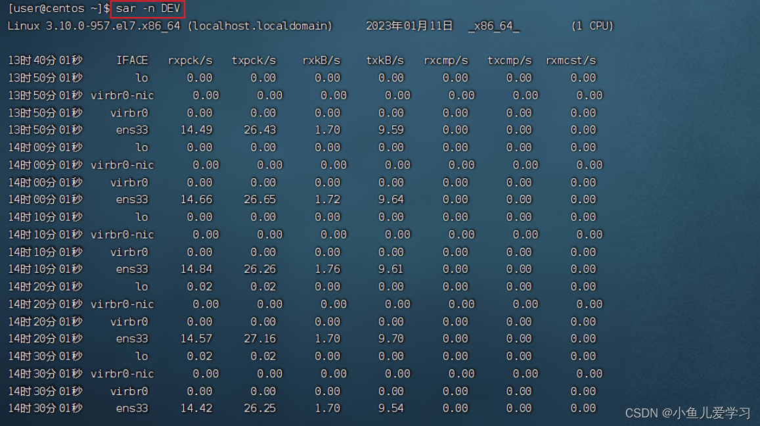Click 'virbr0-nic' in the 14时30分01秒 row
The image size is (760, 426).
[122, 373]
